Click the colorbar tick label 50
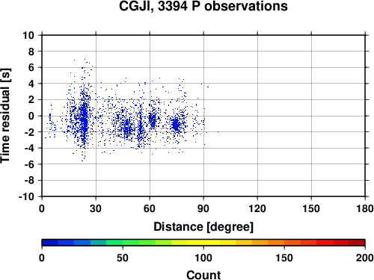This screenshot has width=374, height=280. 123,258
